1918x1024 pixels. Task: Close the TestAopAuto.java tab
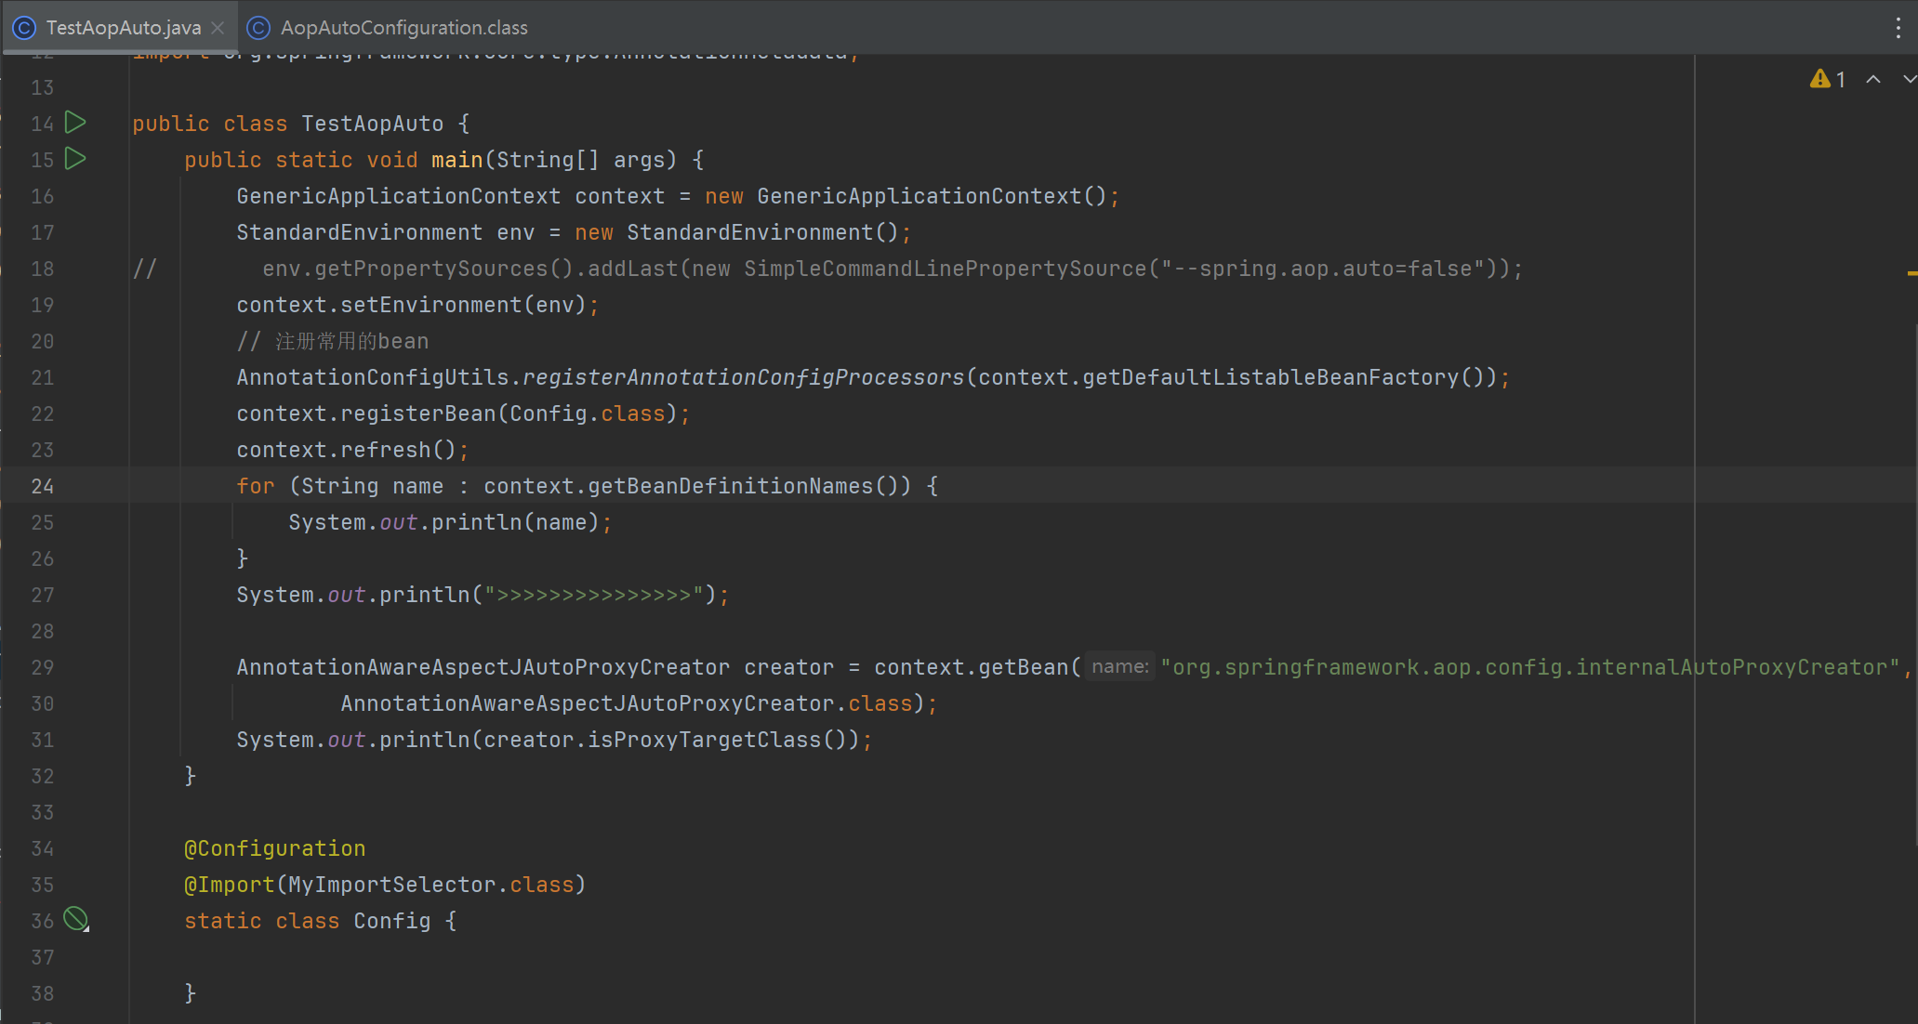[218, 28]
